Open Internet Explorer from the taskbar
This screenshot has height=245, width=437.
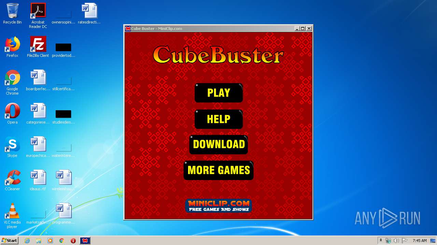27,241
